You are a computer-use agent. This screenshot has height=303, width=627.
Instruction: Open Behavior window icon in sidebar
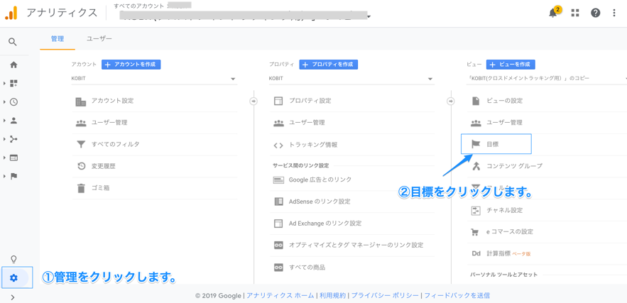pyautogui.click(x=13, y=158)
